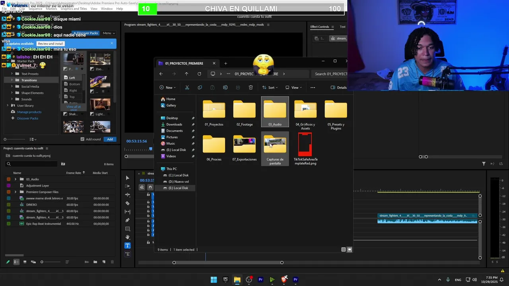Click the New Bin icon in Project panel
The image size is (509, 286).
click(x=95, y=262)
